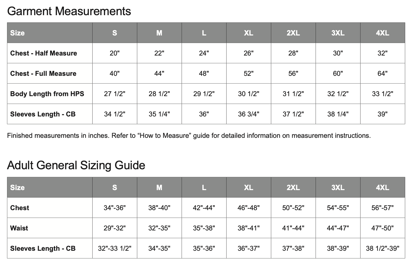The width and height of the screenshot is (419, 267).
Task: Click the finished measurements note text
Action: coord(189,136)
